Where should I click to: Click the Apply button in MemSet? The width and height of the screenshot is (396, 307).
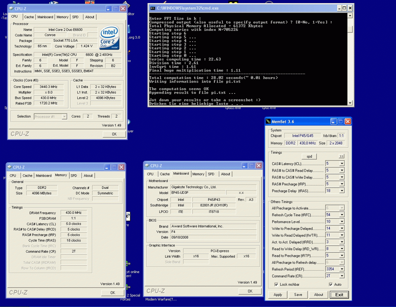coord(278,295)
